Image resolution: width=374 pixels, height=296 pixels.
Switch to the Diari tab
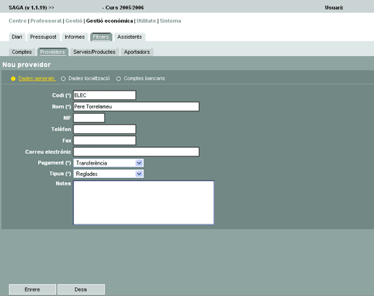17,37
